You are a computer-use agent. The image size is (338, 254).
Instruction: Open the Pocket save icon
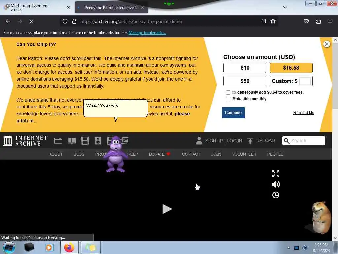coord(306,21)
